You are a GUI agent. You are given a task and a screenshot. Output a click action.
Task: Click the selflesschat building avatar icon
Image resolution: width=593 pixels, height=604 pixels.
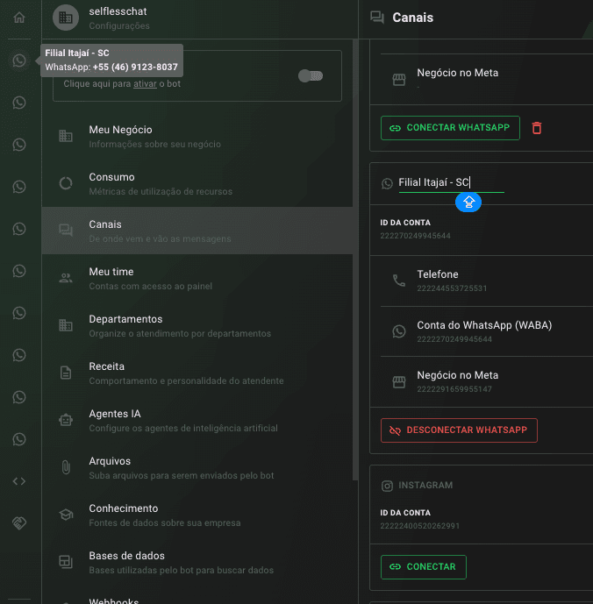click(x=66, y=18)
